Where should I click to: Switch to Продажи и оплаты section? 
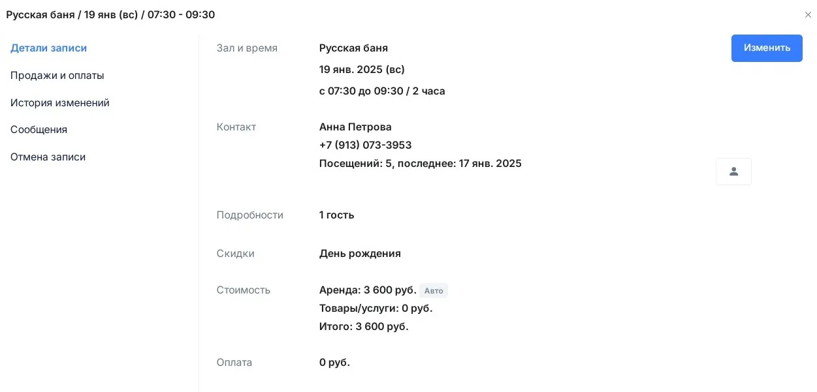[x=57, y=75]
